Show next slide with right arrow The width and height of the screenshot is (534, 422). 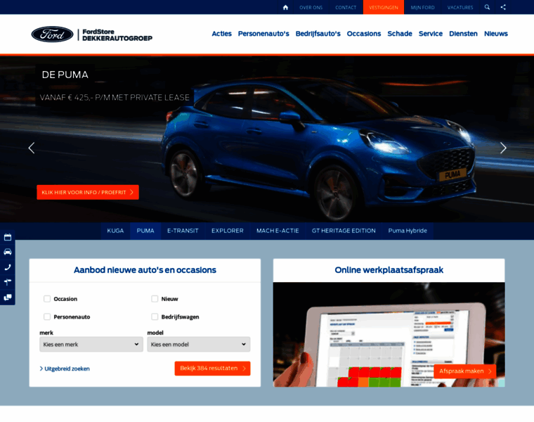click(503, 148)
